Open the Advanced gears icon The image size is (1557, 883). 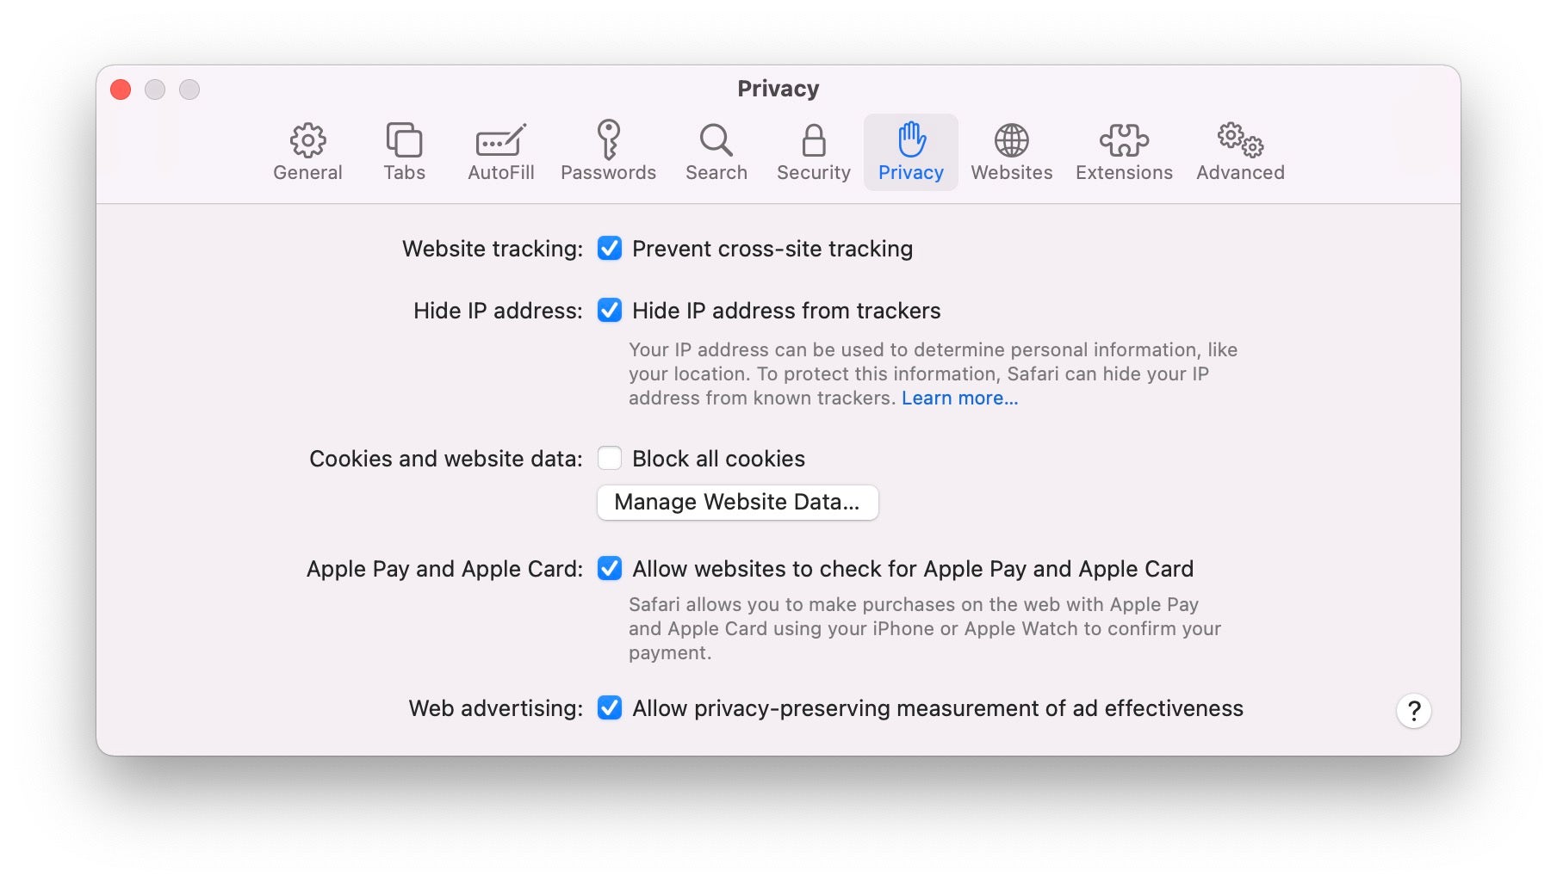click(1240, 141)
